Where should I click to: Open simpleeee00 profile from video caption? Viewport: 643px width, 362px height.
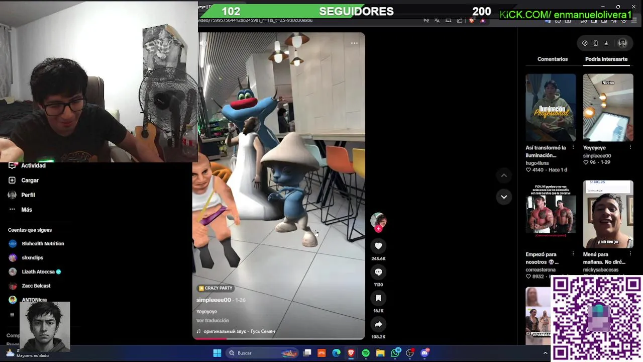pos(213,300)
